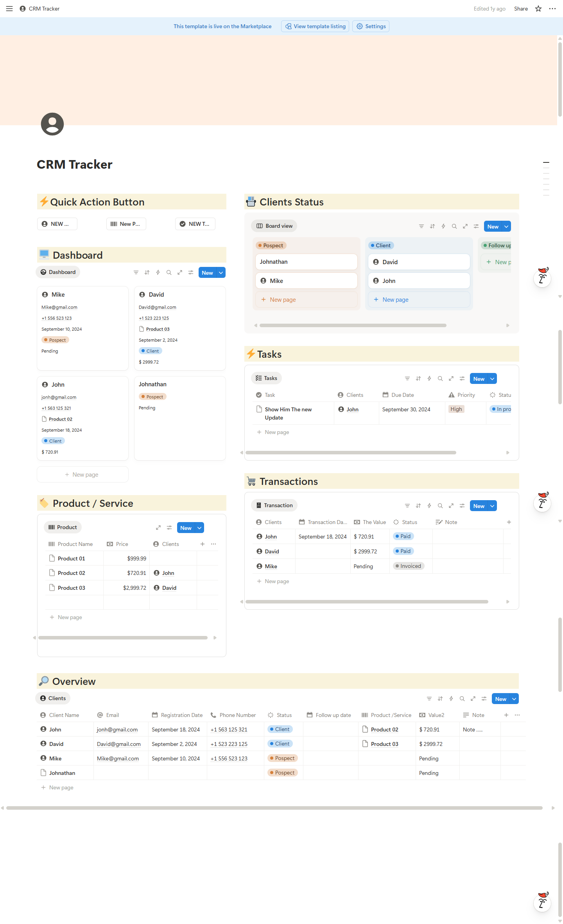Screen dimensions: 563x924
Task: Open the hamburger sidebar menu
Action: click(x=9, y=9)
